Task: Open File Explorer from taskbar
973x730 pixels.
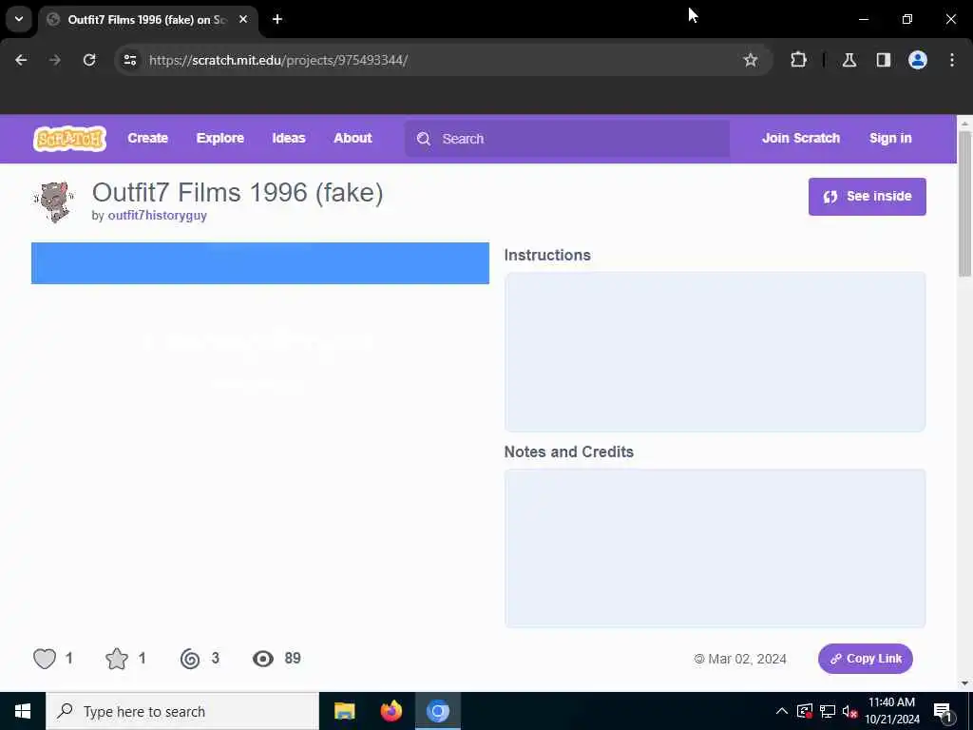Action: [x=344, y=711]
